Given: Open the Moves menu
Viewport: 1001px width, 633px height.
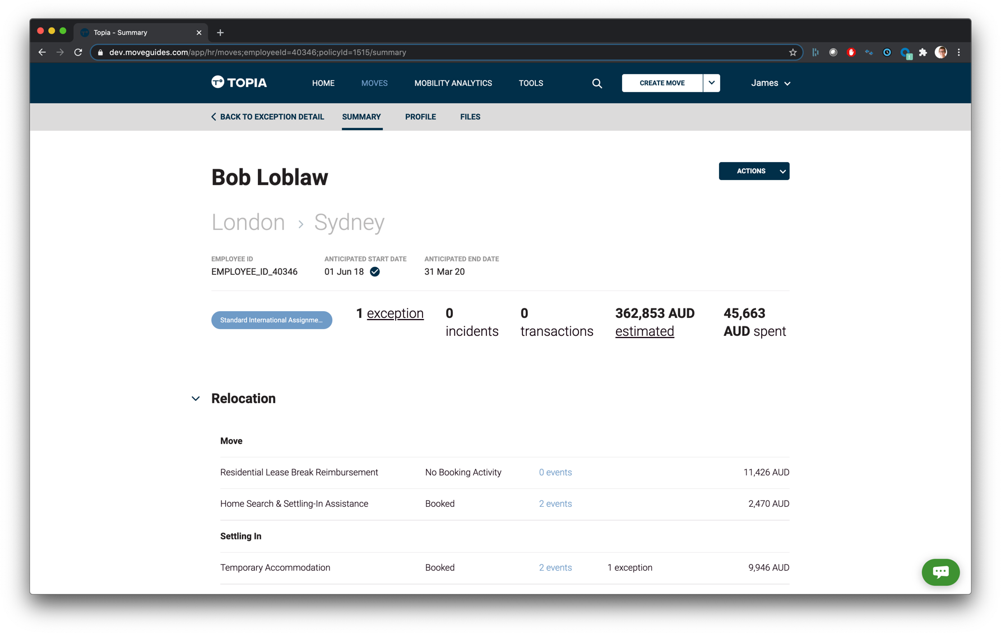Looking at the screenshot, I should click(374, 83).
